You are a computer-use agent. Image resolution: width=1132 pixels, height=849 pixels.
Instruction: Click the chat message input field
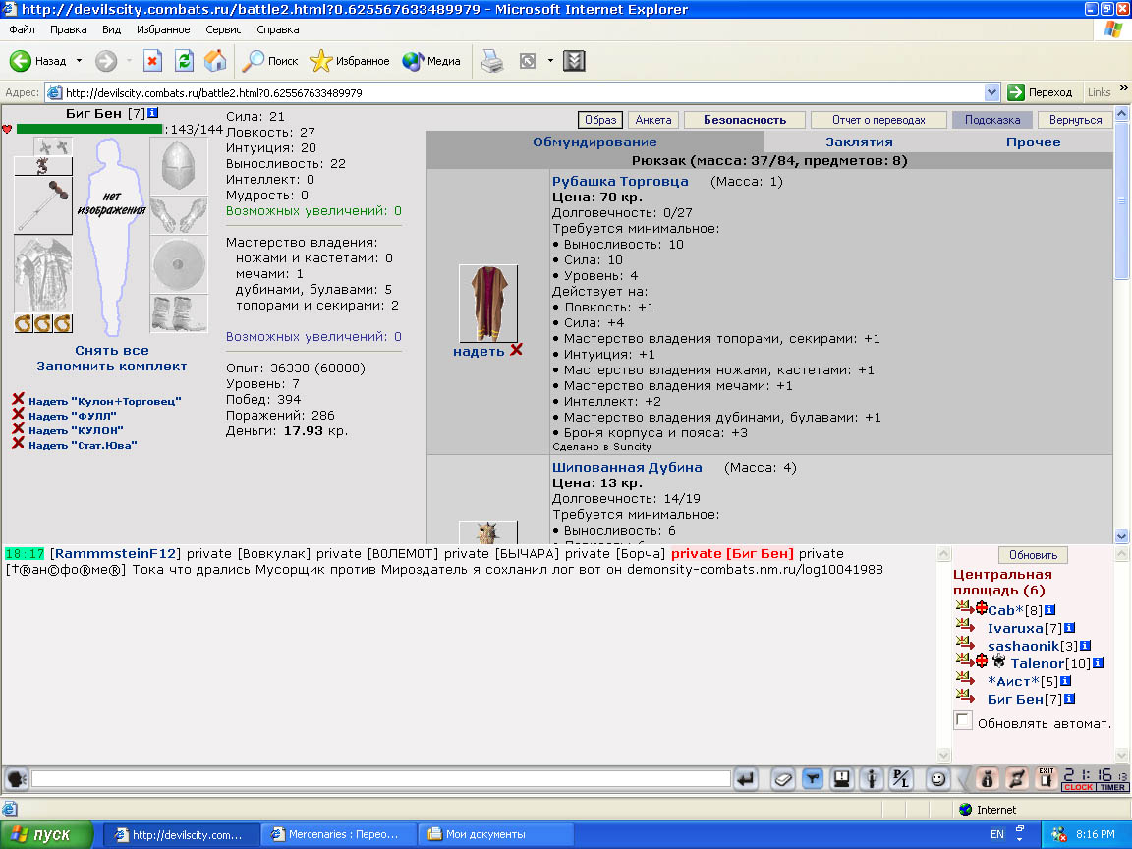click(381, 779)
